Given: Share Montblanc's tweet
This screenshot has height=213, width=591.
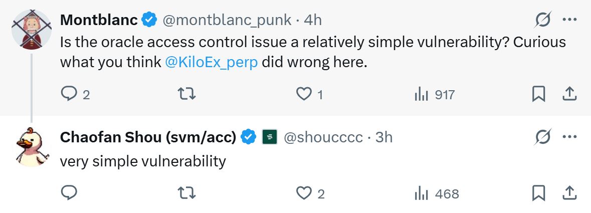Looking at the screenshot, I should pyautogui.click(x=569, y=94).
